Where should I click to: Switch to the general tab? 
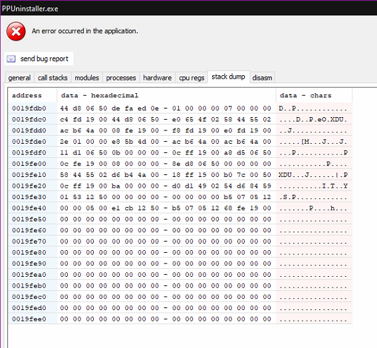coord(19,78)
